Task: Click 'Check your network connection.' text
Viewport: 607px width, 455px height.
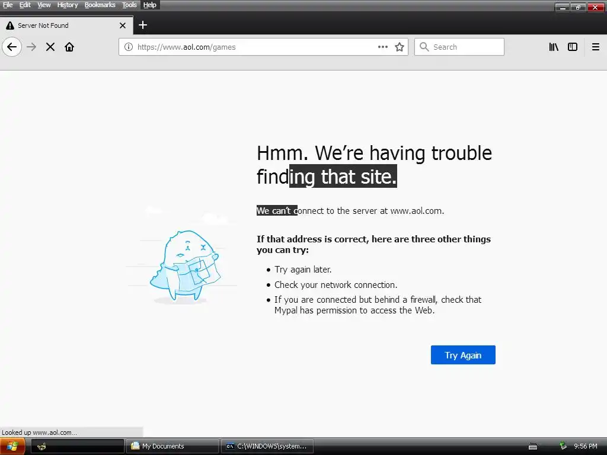Action: [x=336, y=285]
